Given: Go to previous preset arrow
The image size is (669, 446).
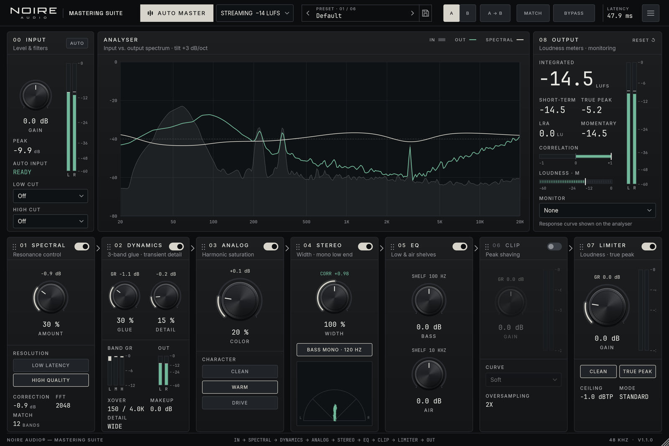Looking at the screenshot, I should tap(308, 13).
